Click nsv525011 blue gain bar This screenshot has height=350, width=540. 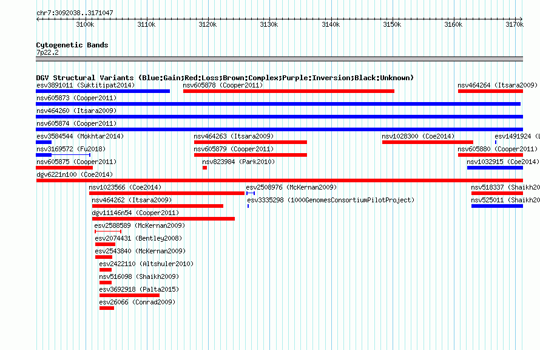click(497, 206)
